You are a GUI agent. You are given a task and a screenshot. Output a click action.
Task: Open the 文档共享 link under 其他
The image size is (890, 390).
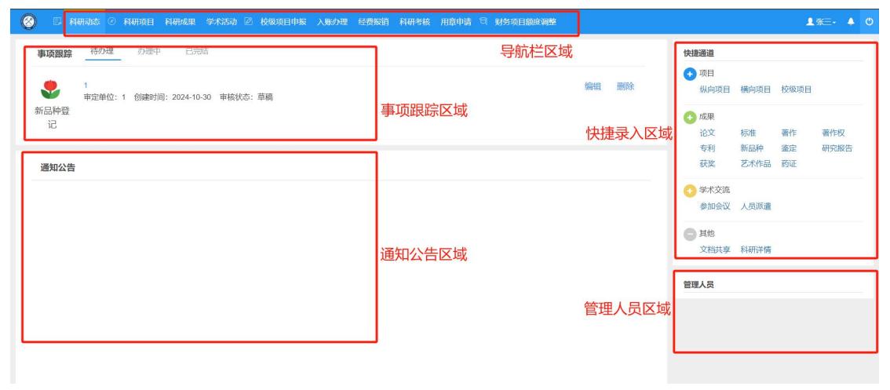coord(715,250)
